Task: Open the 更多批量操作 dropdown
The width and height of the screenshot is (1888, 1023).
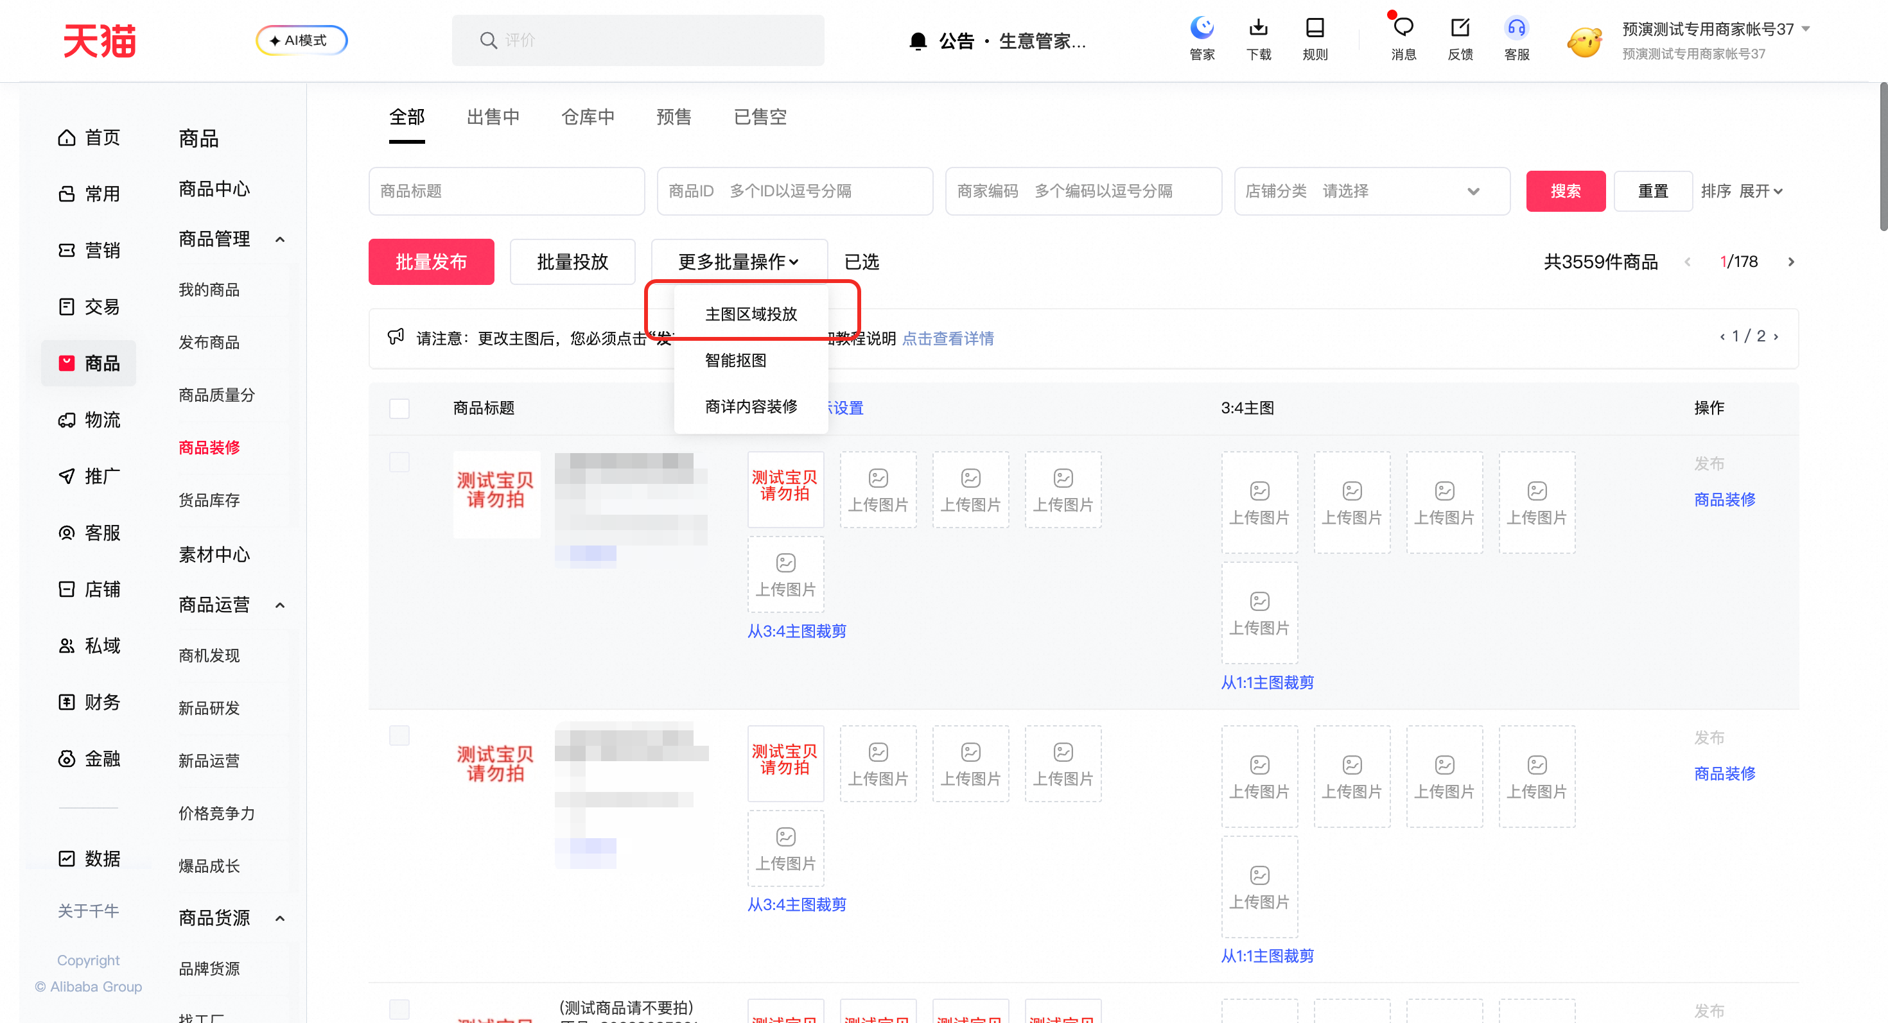Action: coord(739,261)
